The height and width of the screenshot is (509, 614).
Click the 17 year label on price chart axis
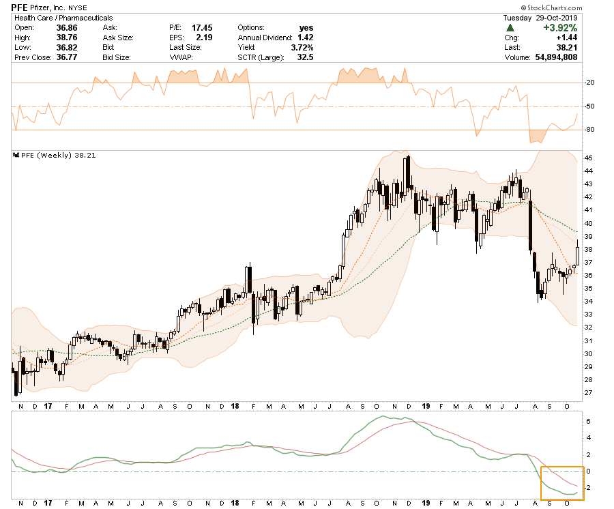[48, 406]
